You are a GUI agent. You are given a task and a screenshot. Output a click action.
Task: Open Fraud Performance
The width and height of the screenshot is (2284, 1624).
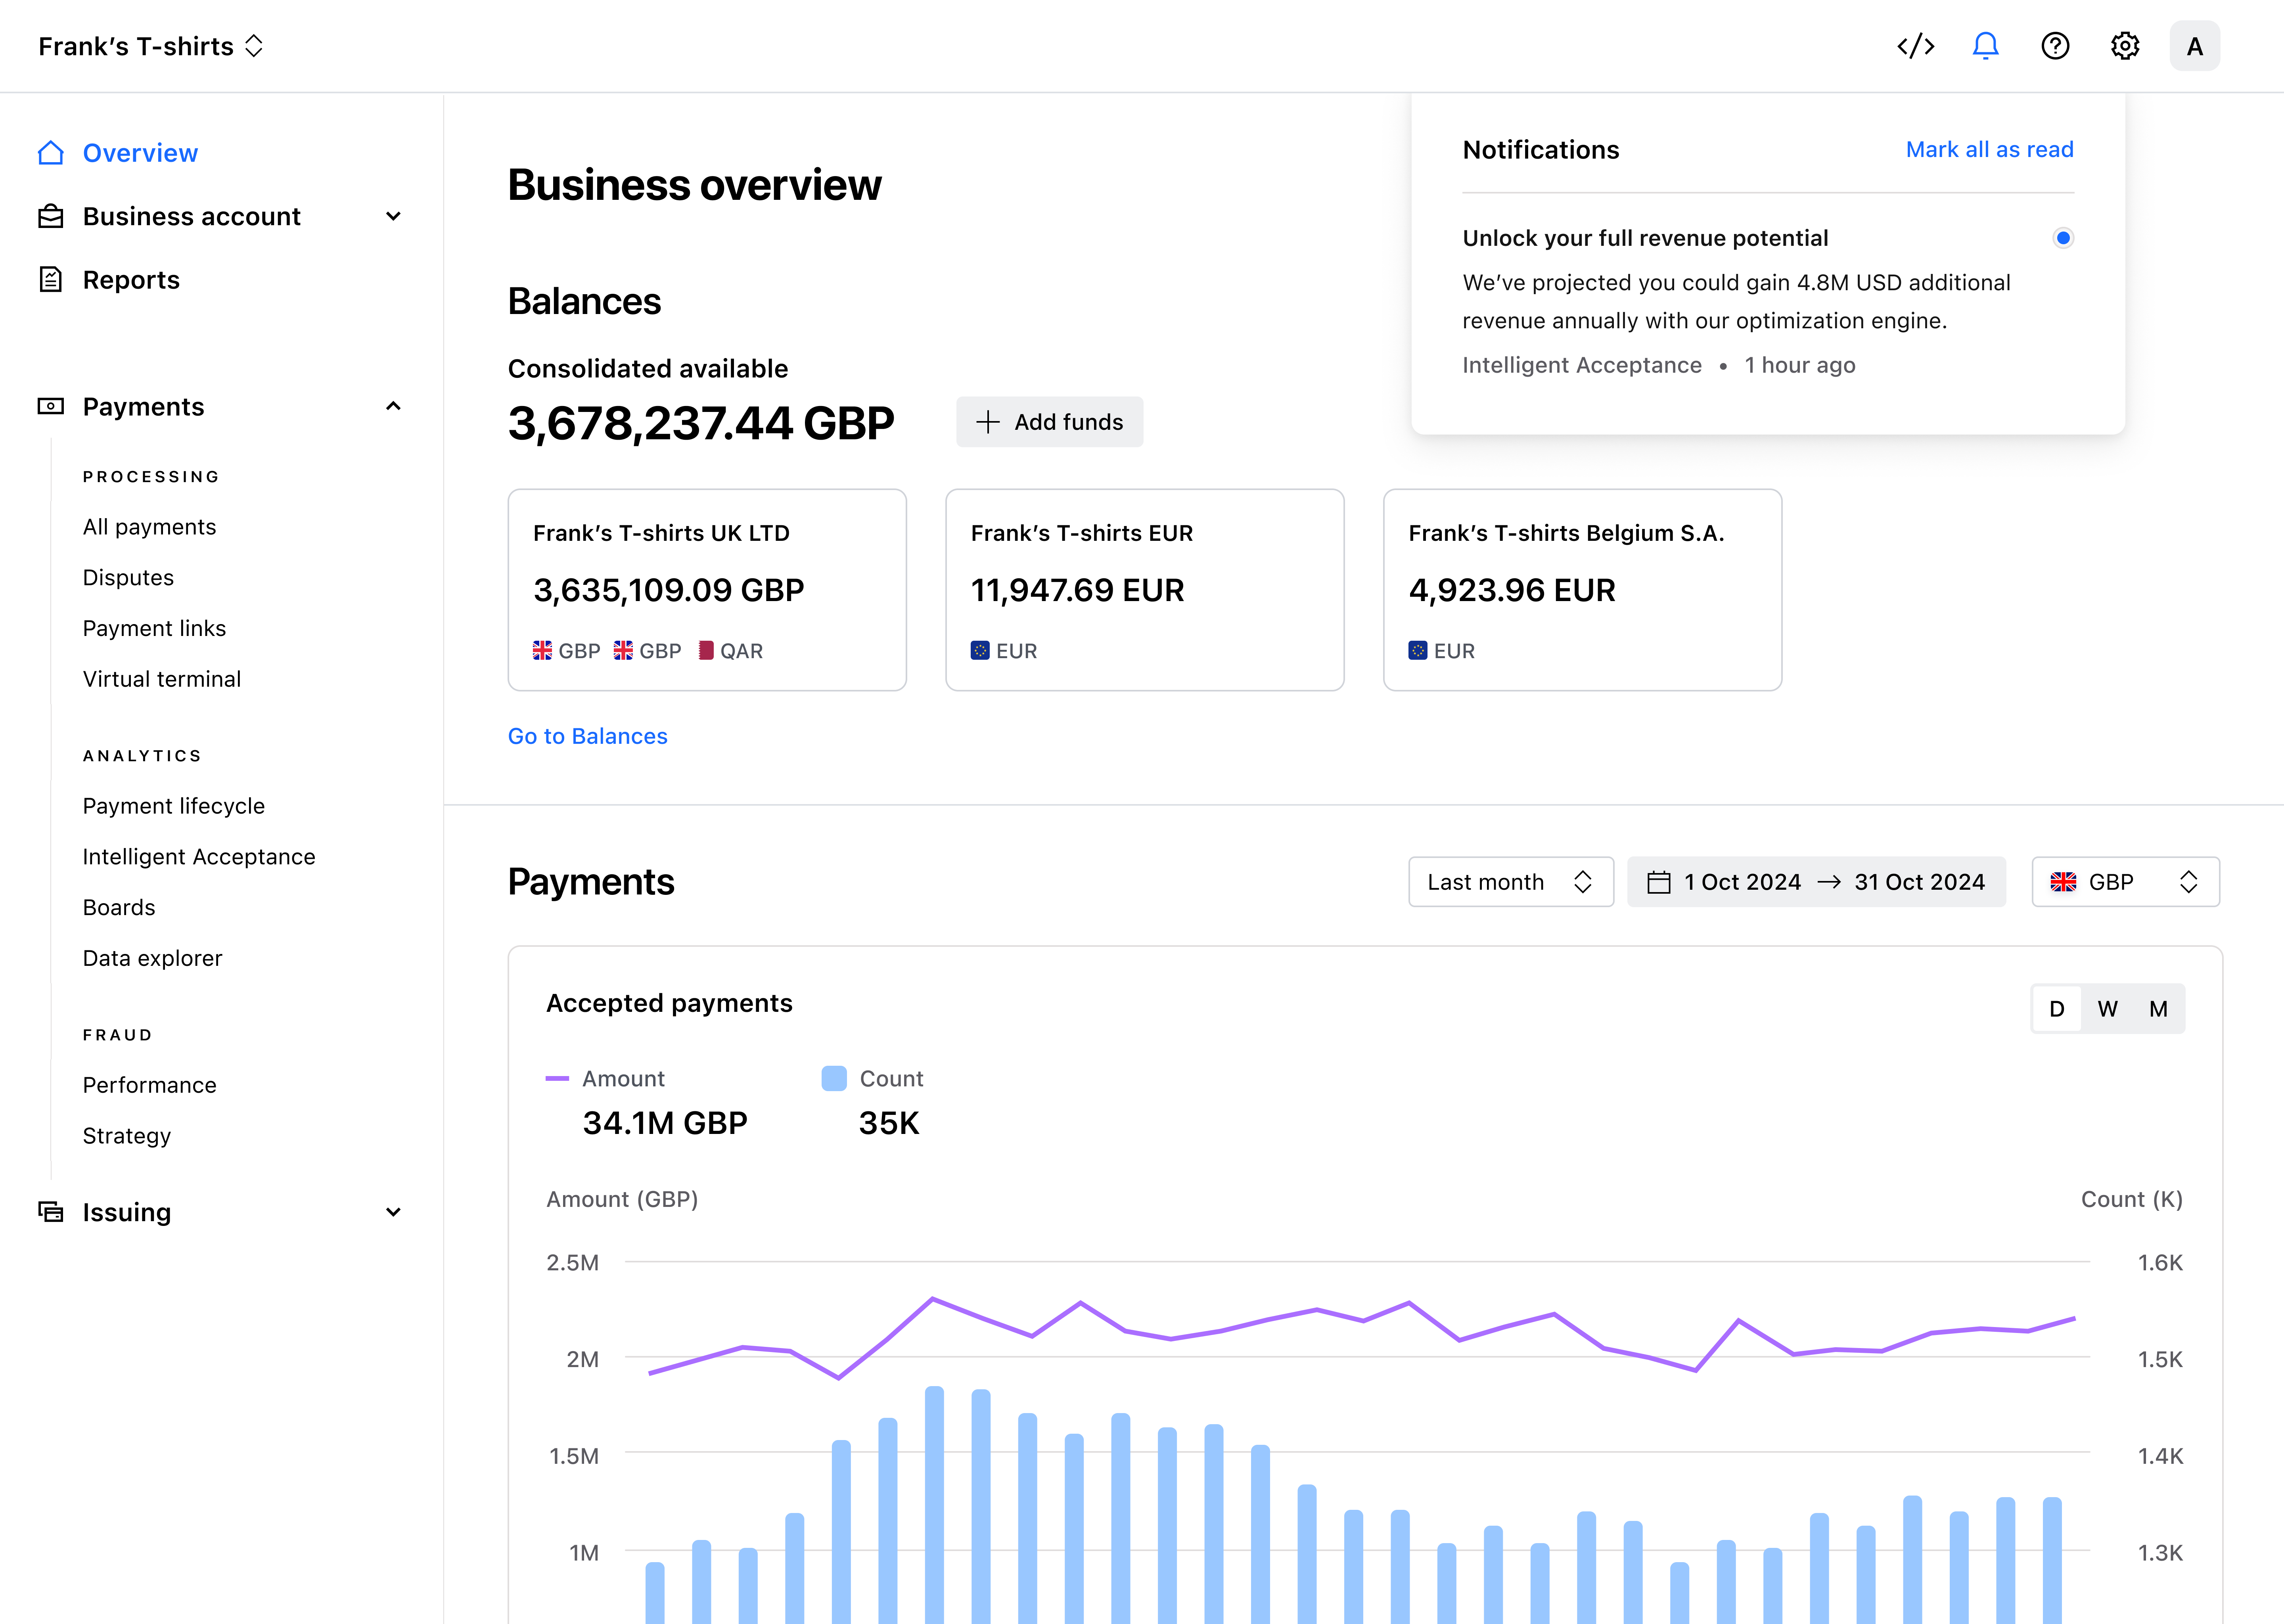point(149,1085)
